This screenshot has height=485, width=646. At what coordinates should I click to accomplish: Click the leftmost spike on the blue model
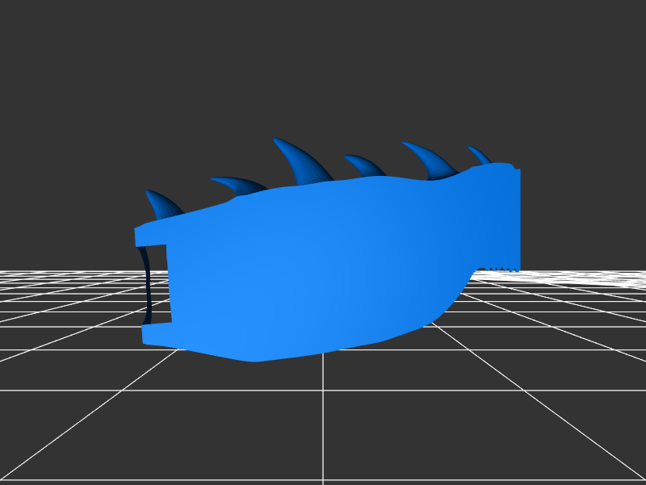coord(161,205)
